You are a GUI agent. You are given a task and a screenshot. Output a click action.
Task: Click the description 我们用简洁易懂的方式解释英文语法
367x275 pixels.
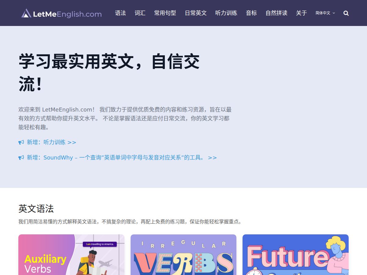click(x=130, y=222)
